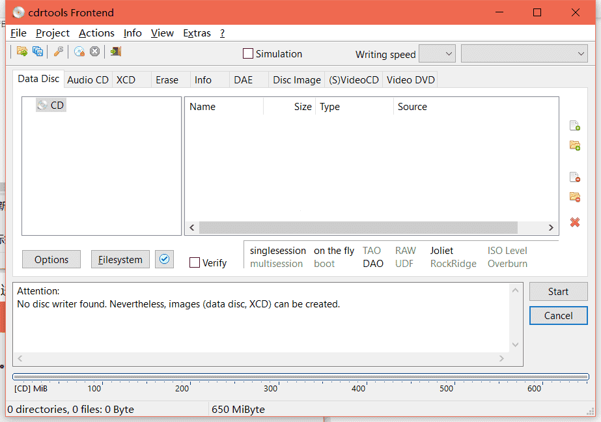The height and width of the screenshot is (422, 601).
Task: Switch to the DAE tab
Action: click(249, 79)
